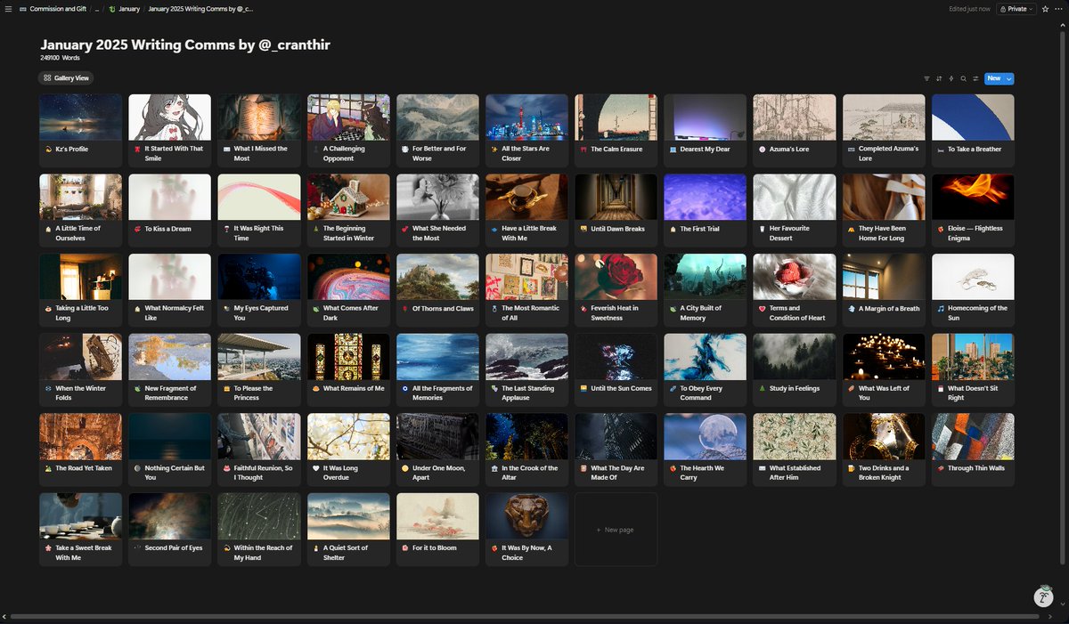Click the page title heading
Viewport: 1069px width, 624px height.
point(185,45)
